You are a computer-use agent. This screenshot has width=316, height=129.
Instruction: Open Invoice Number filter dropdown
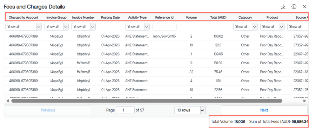(x=83, y=26)
